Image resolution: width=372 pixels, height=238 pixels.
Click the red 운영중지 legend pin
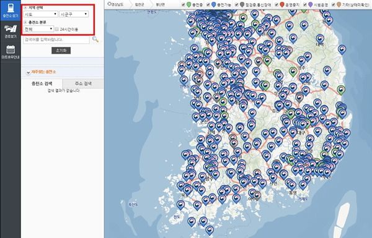click(x=282, y=4)
